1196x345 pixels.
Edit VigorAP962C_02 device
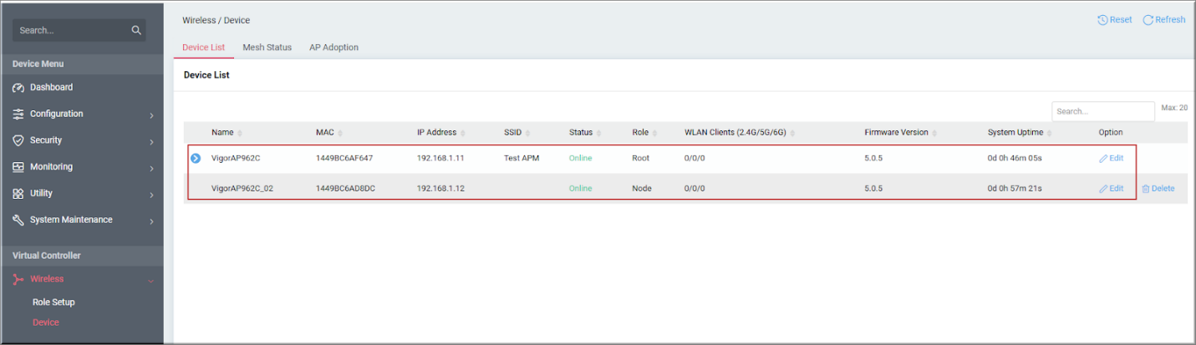click(x=1111, y=189)
